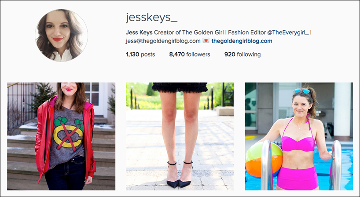Click the black ankle-strap heels in photo
The width and height of the screenshot is (360, 197).
180,174
